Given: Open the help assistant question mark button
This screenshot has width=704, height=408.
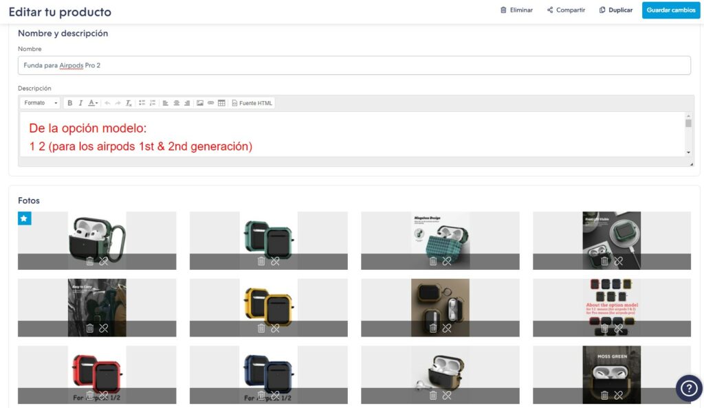Looking at the screenshot, I should [688, 389].
